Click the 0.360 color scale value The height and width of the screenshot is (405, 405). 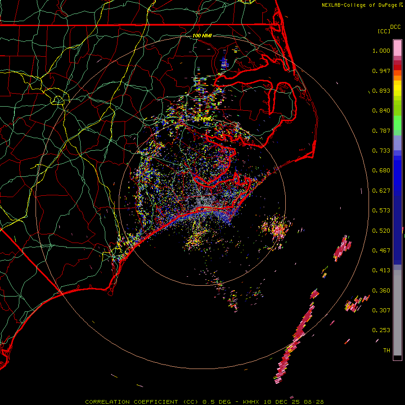point(381,291)
